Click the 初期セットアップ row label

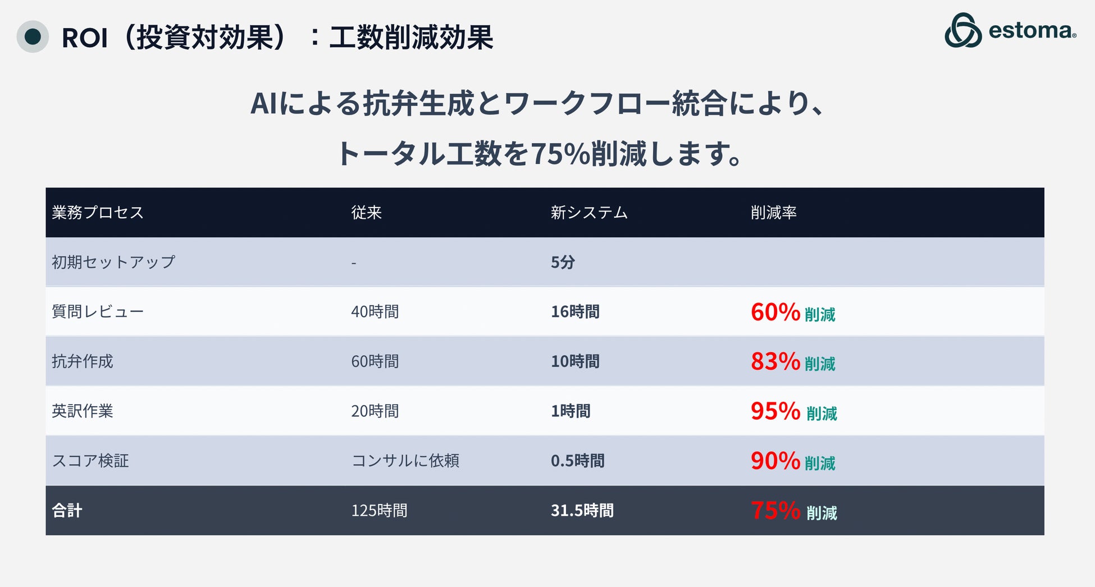click(113, 262)
